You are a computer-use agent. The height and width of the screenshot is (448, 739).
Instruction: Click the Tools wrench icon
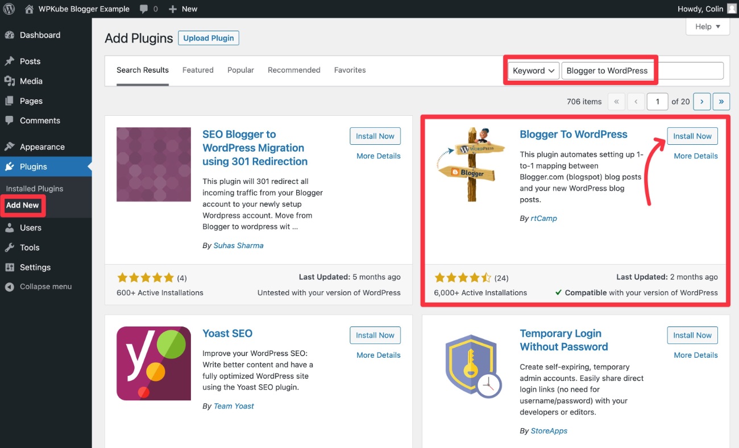point(9,248)
